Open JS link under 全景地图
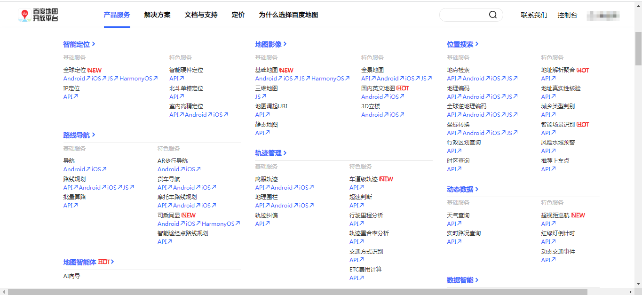The width and height of the screenshot is (642, 295). 426,79
